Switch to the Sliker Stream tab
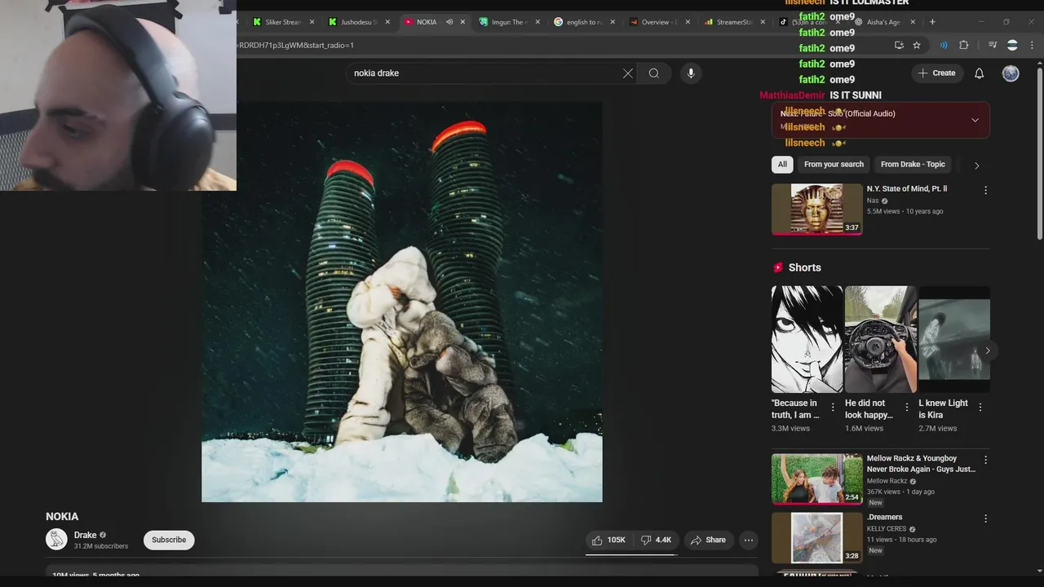 click(282, 22)
